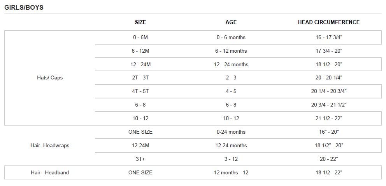The height and width of the screenshot is (186, 386).
Task: Select the 21 1/2 - 22" circumference cell
Action: click(329, 118)
